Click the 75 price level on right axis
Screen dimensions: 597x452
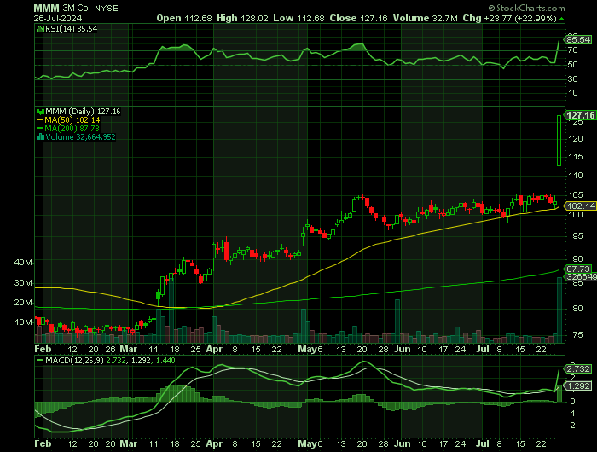click(x=577, y=335)
